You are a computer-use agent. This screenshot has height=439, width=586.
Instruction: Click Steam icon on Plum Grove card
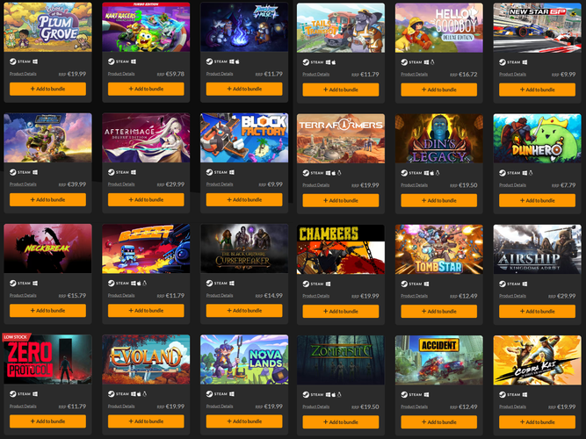coord(12,61)
